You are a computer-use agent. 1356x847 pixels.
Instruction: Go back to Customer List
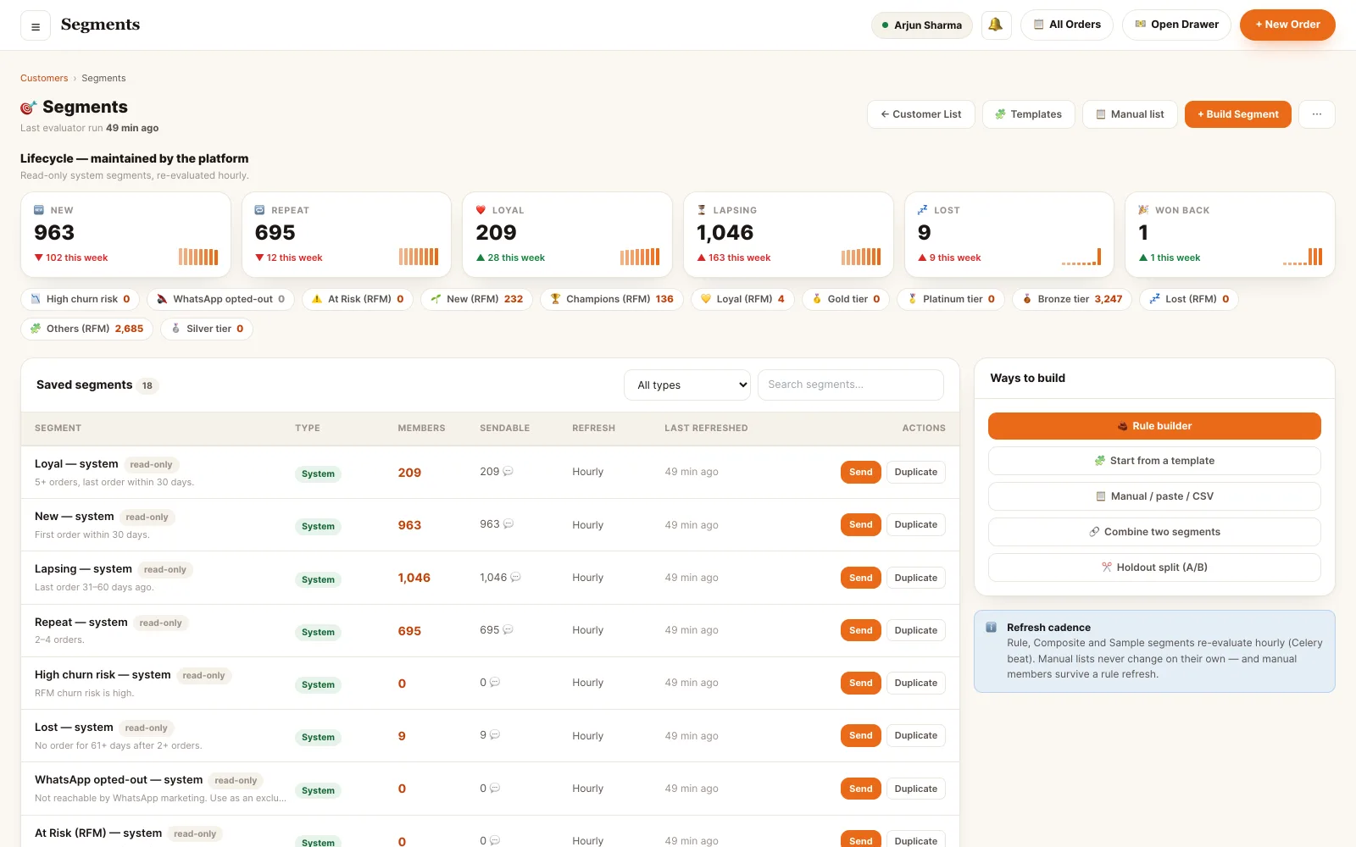(921, 114)
